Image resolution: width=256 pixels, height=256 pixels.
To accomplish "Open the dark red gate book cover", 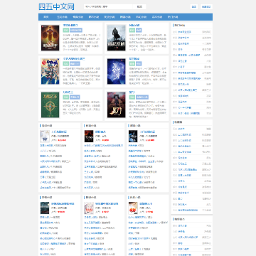I will (117, 105).
